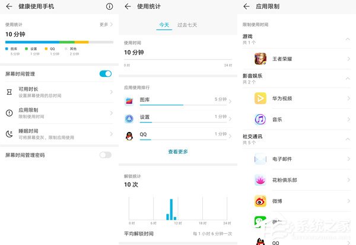Tap the 图库 usage progress bar
Image resolution: width=356 pixels, height=245 pixels.
point(183,105)
